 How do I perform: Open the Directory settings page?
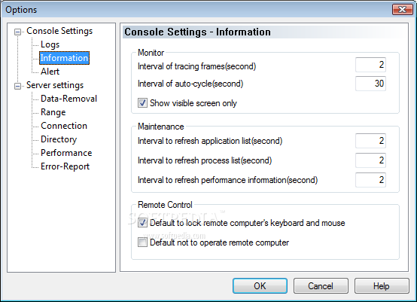(x=59, y=139)
